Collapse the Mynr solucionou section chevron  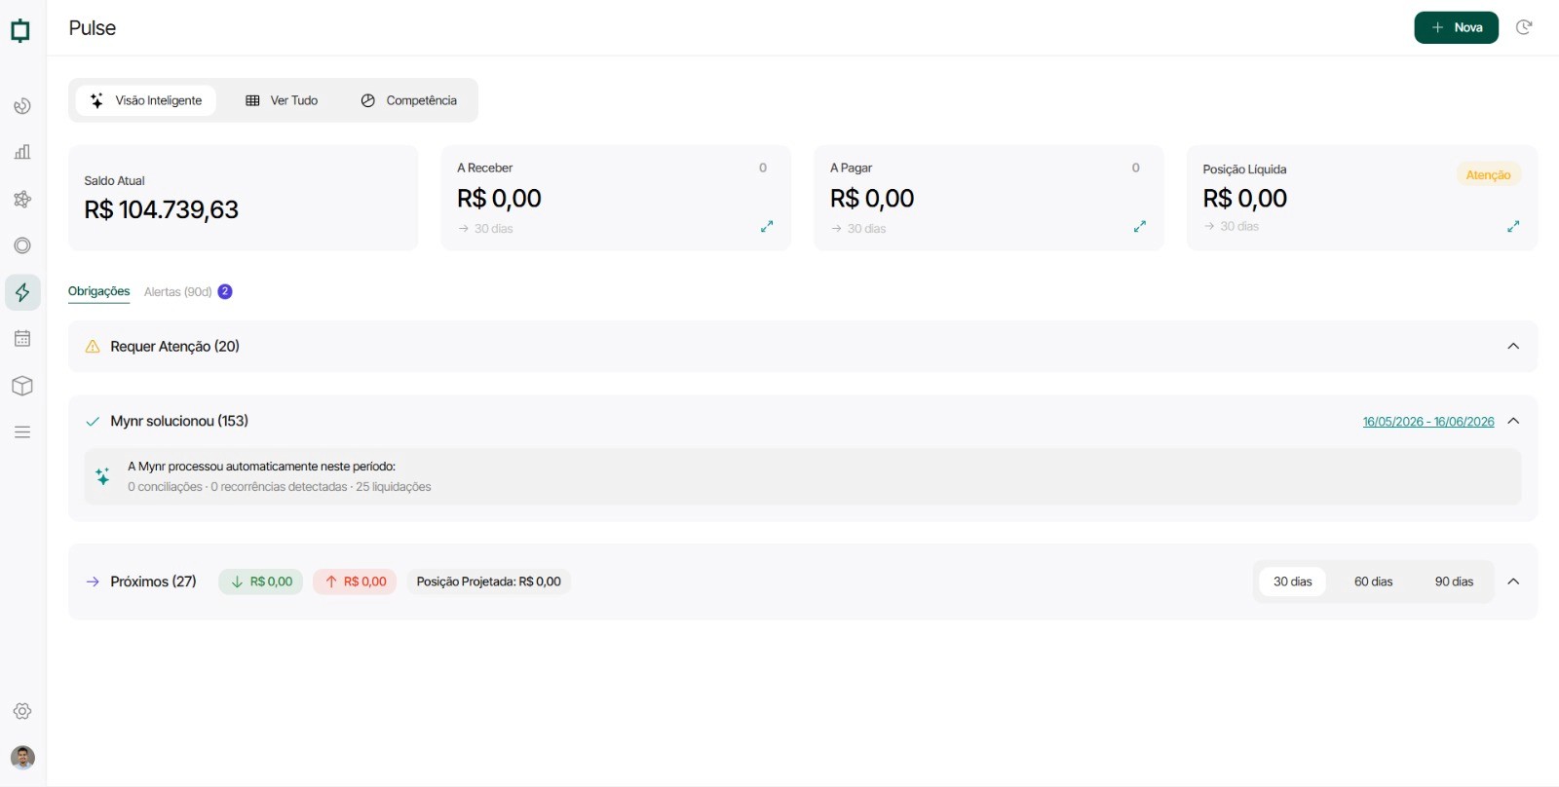coord(1513,421)
